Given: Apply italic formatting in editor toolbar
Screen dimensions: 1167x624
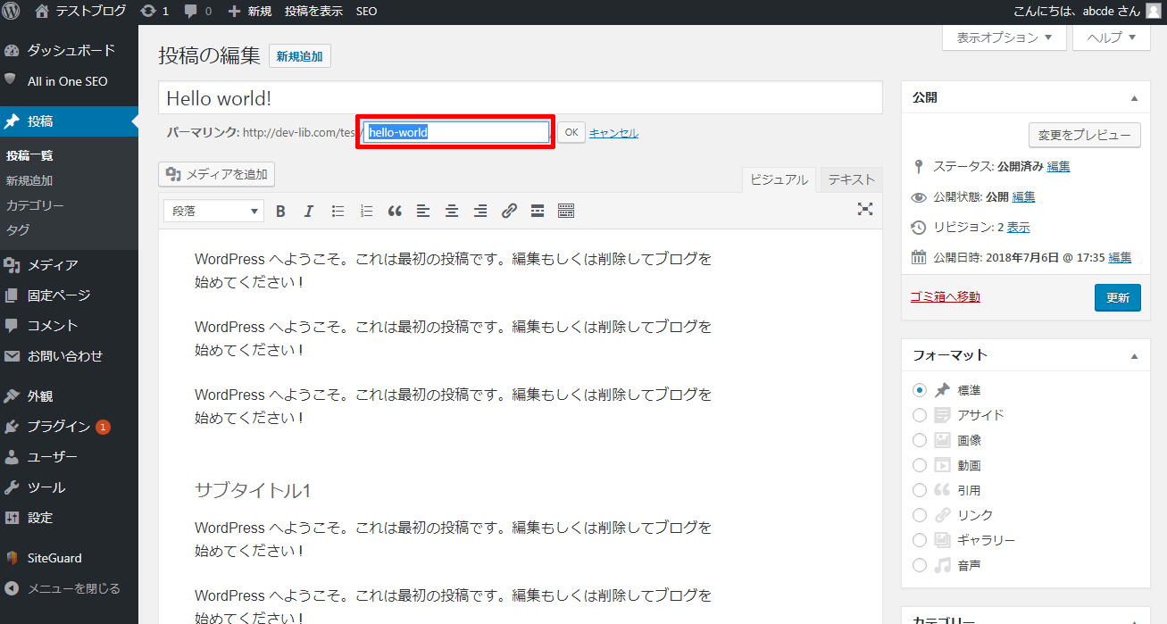Looking at the screenshot, I should pos(309,212).
